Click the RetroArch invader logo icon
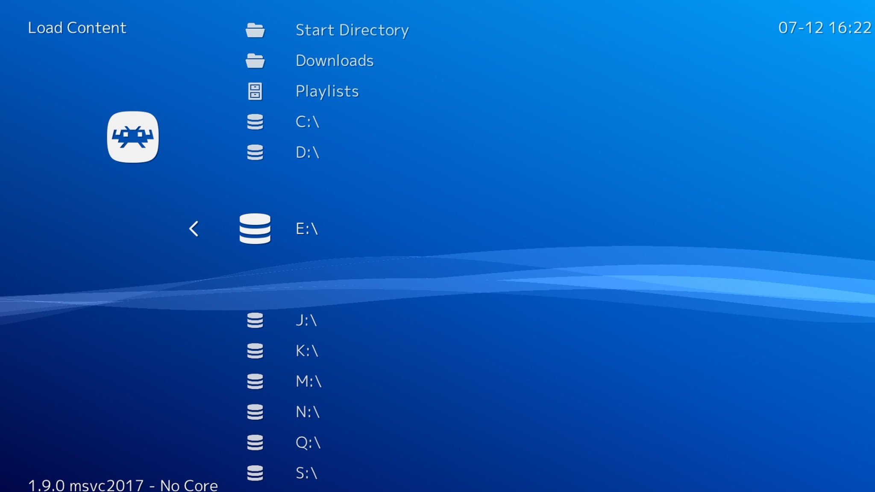The width and height of the screenshot is (875, 492). [x=133, y=137]
